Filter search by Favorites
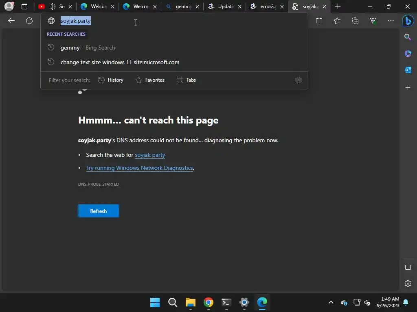 150,80
